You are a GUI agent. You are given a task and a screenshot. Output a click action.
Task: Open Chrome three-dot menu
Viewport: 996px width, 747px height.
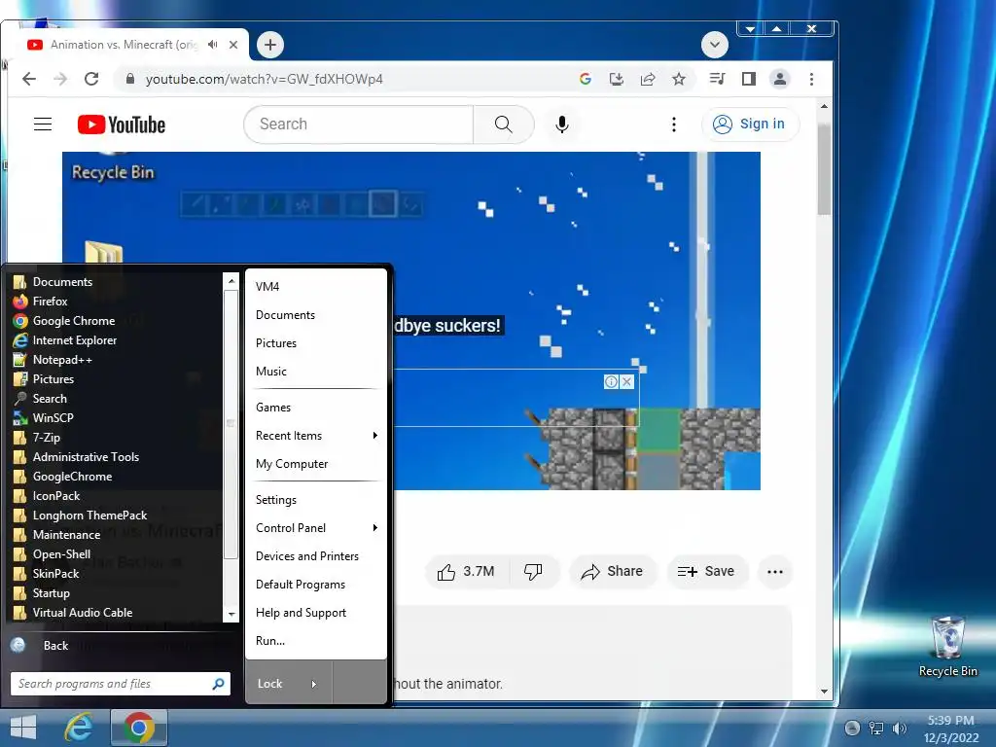click(811, 79)
